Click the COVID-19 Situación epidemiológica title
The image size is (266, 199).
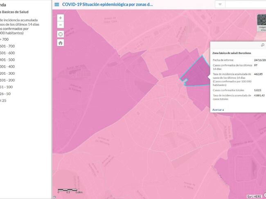pyautogui.click(x=107, y=4)
